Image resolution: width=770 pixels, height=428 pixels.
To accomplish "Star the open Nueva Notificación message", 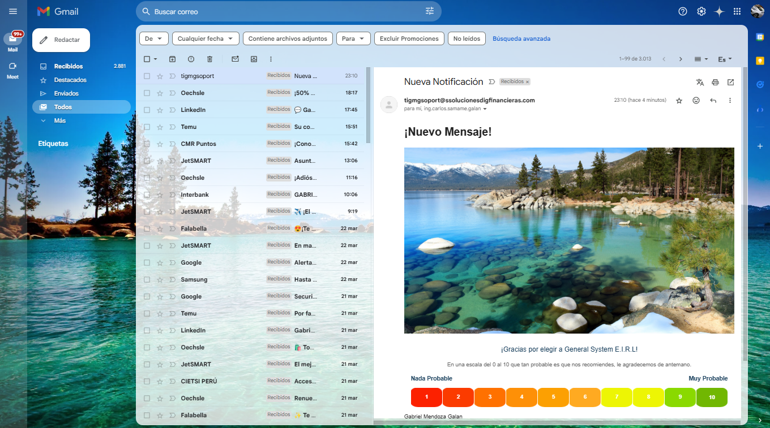I will click(x=679, y=100).
